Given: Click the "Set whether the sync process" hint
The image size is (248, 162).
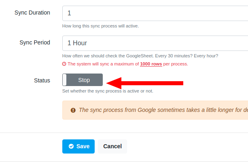Looking at the screenshot, I should pos(108,91).
